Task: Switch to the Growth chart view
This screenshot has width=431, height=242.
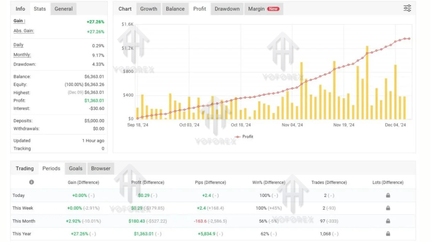Action: point(148,9)
